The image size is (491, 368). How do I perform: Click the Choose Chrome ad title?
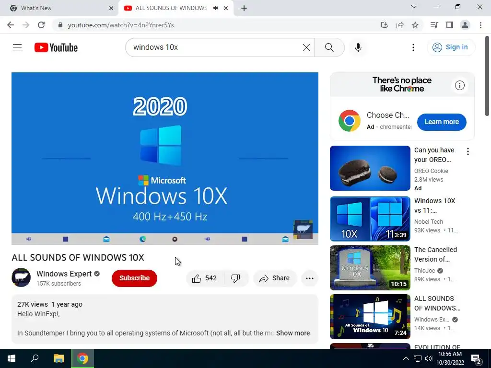coord(387,115)
